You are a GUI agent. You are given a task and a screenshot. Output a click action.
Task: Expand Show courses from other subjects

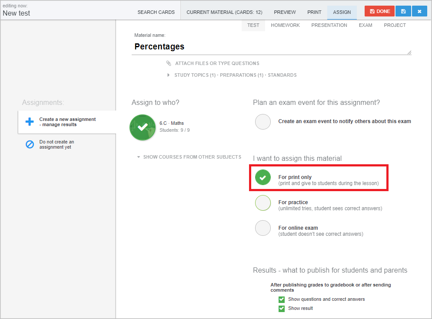pos(189,157)
